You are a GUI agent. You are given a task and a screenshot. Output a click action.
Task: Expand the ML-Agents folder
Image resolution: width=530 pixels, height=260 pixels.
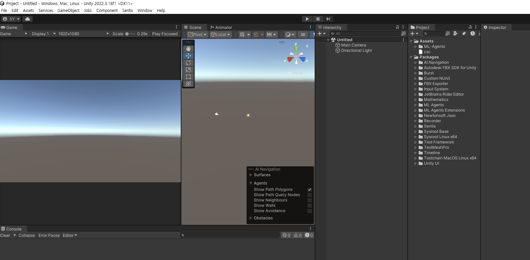[x=415, y=46]
